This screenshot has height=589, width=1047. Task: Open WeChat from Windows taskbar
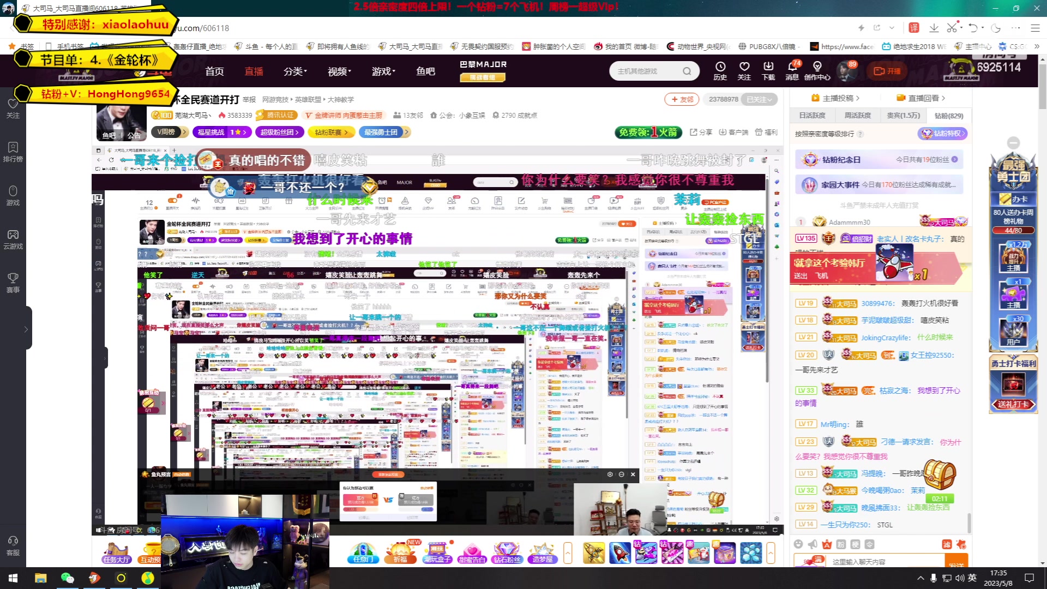[68, 578]
